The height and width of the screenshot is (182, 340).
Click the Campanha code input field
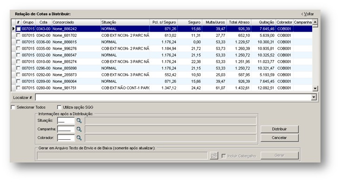(x=66, y=129)
